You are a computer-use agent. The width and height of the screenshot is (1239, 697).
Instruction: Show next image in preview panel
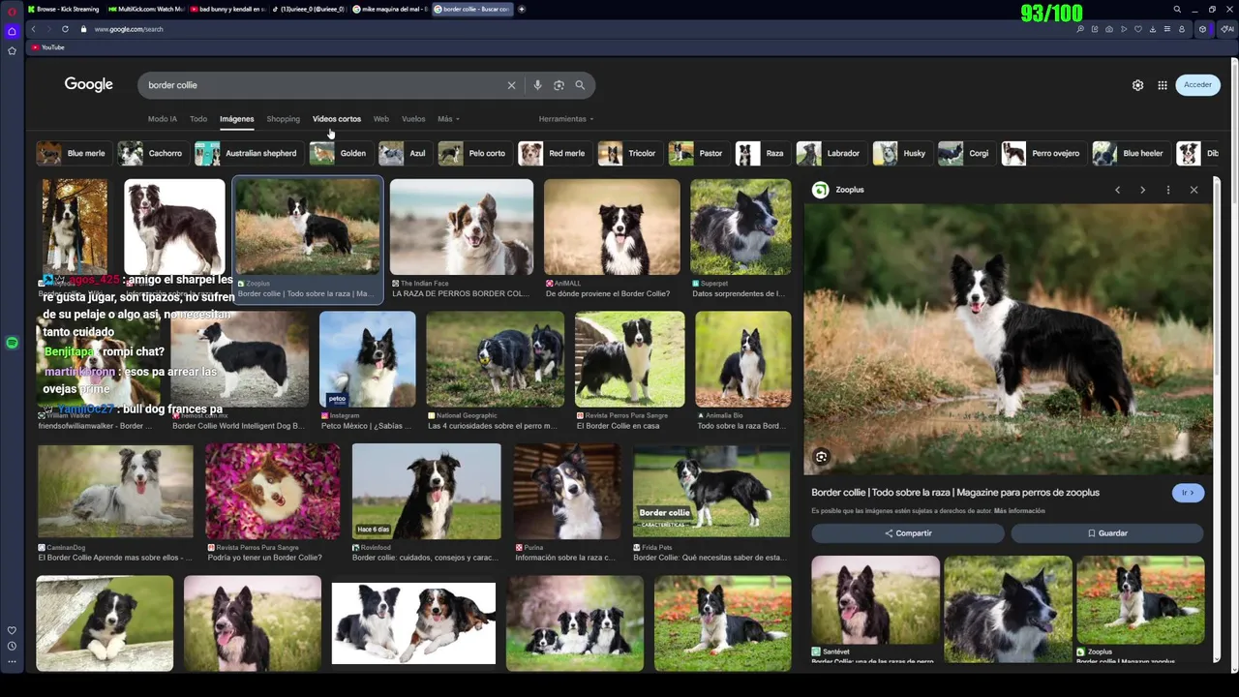click(1142, 190)
